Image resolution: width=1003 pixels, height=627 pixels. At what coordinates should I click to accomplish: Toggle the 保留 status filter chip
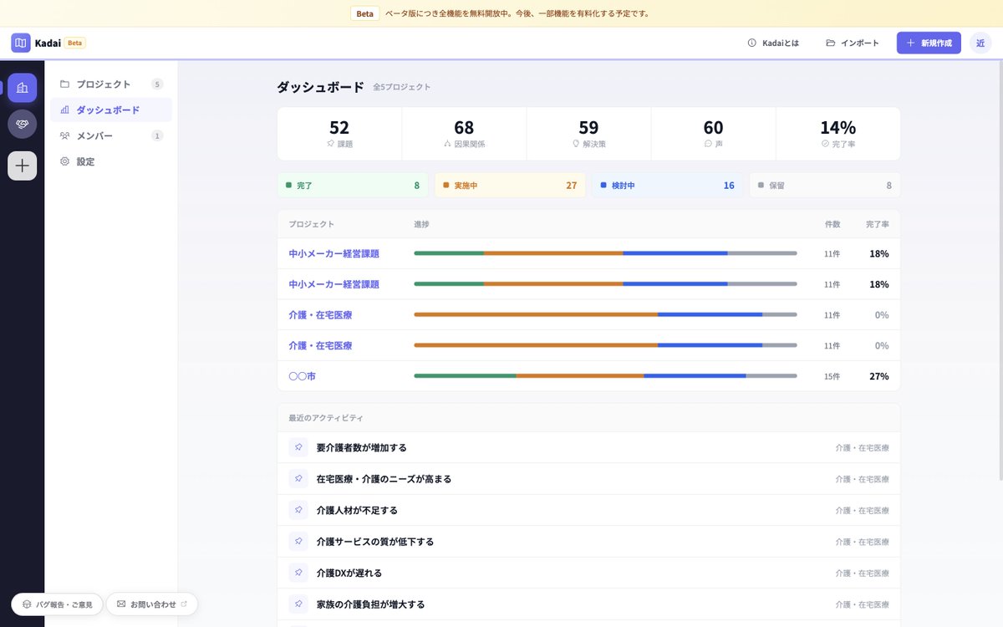coord(824,185)
